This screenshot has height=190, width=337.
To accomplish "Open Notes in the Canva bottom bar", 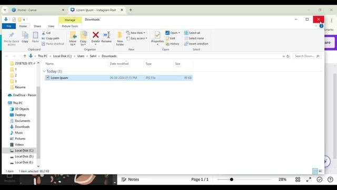I will point(130,179).
